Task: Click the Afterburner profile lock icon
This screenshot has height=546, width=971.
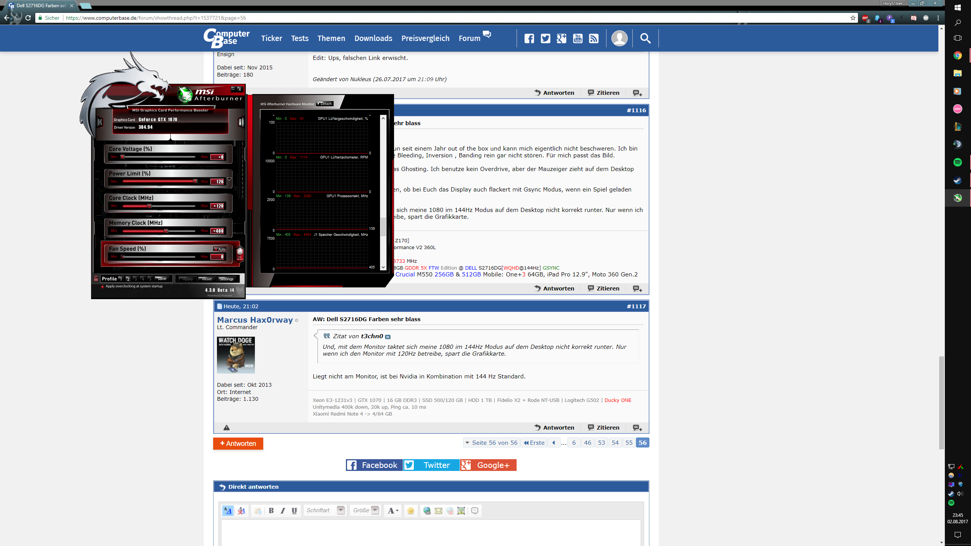Action: tap(96, 278)
